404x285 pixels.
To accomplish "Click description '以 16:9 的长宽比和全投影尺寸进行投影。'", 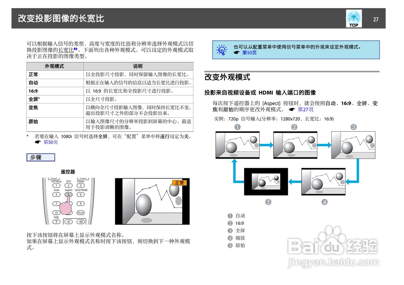I will point(130,91).
